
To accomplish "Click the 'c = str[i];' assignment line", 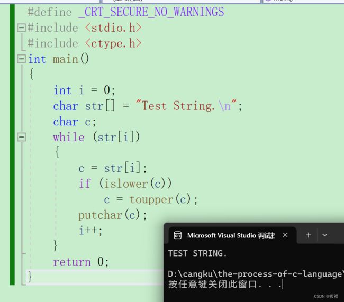I will coord(113,168).
